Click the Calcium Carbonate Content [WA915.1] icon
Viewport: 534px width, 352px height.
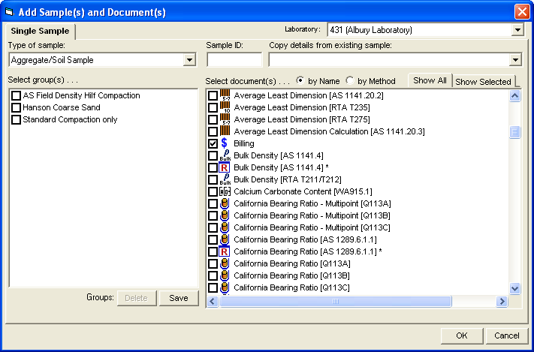225,191
